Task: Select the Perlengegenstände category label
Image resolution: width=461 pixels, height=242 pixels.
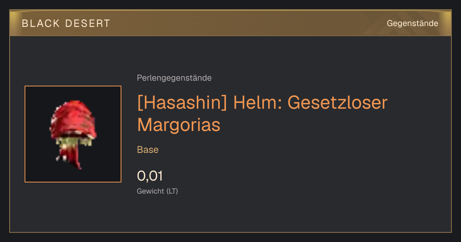Action: point(174,78)
